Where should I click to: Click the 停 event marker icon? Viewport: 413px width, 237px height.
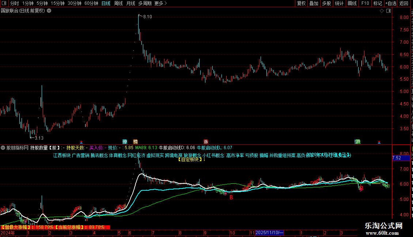point(125,141)
